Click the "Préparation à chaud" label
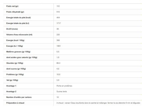This screenshot has height=109, width=145. [x=15, y=103]
